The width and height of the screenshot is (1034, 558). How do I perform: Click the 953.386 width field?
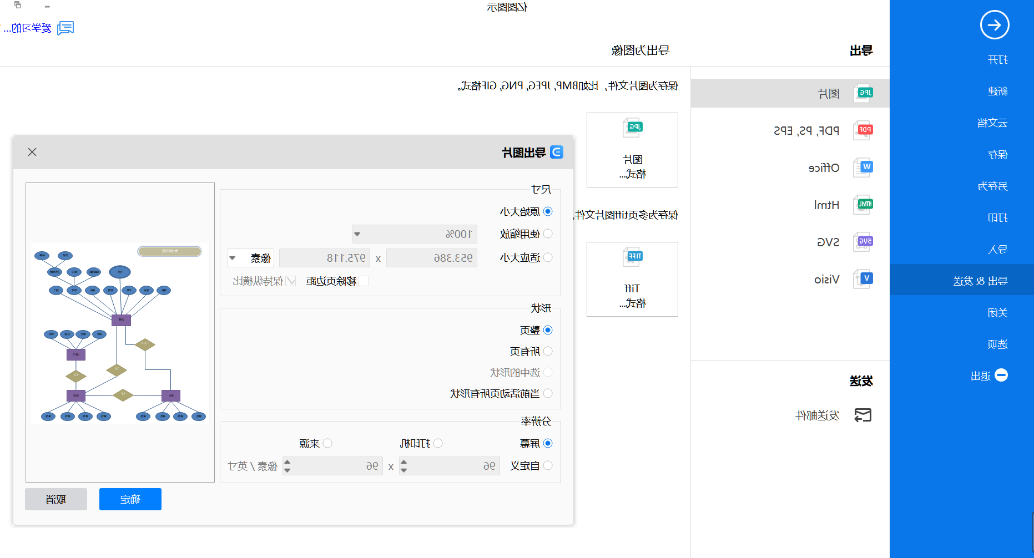coord(432,258)
